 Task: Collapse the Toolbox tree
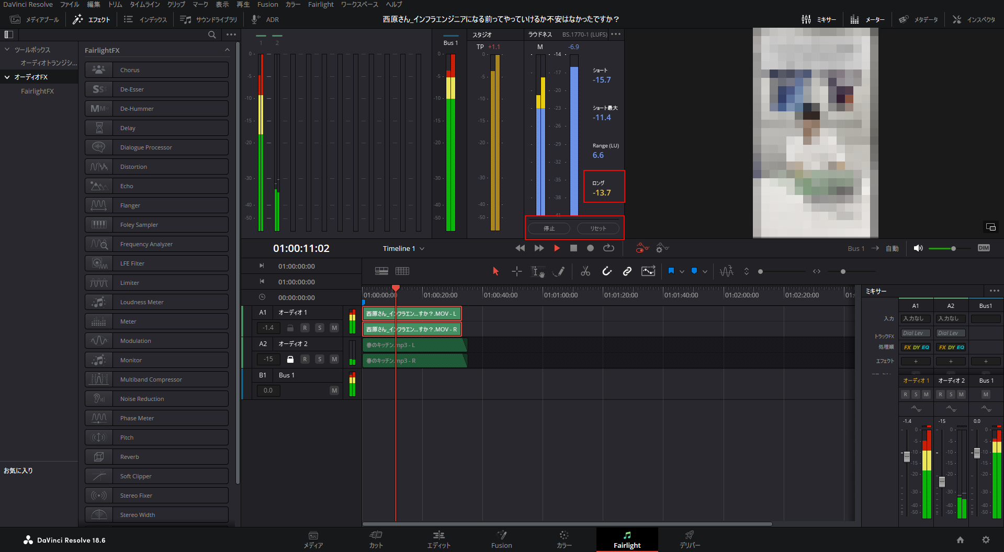[7, 50]
